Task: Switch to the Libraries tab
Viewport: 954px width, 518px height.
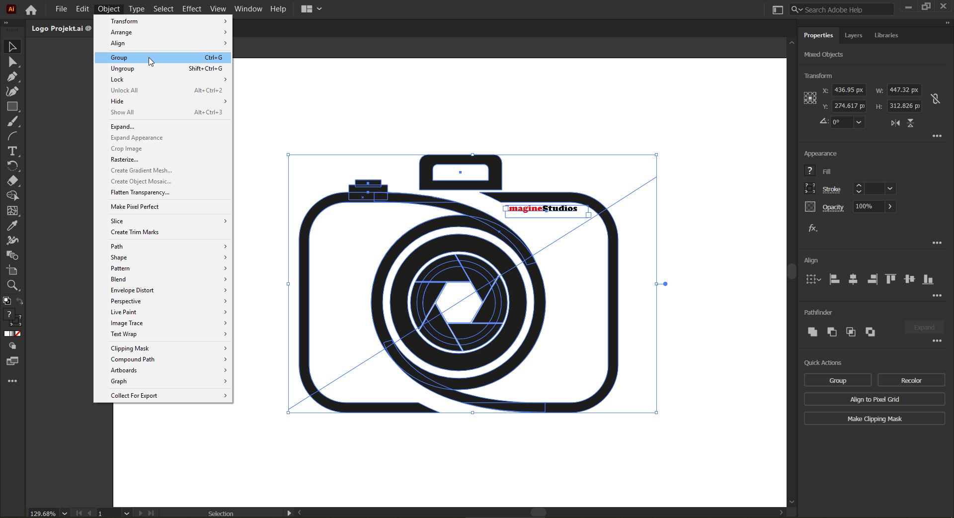Action: [886, 35]
